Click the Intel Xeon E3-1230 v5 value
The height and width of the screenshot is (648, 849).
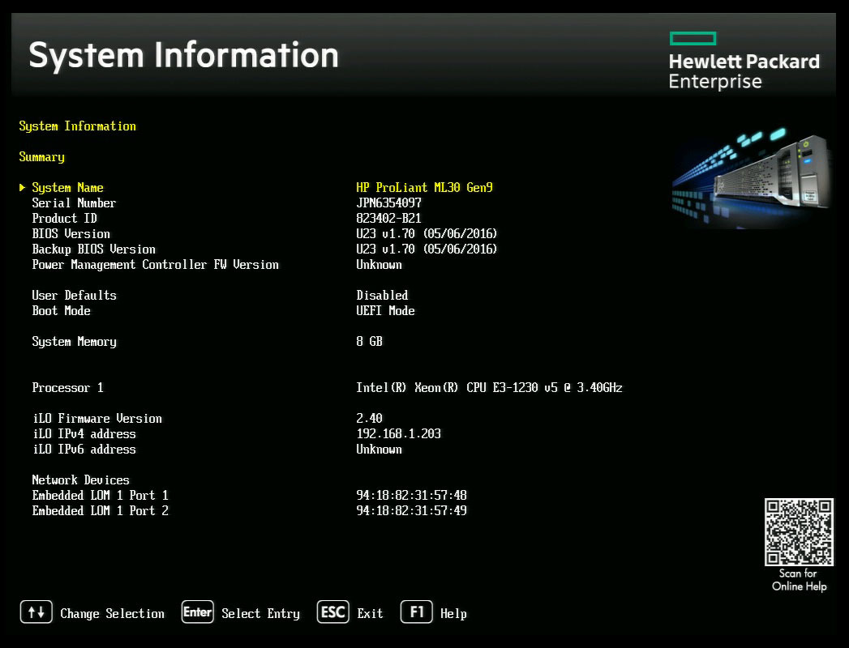click(x=490, y=388)
